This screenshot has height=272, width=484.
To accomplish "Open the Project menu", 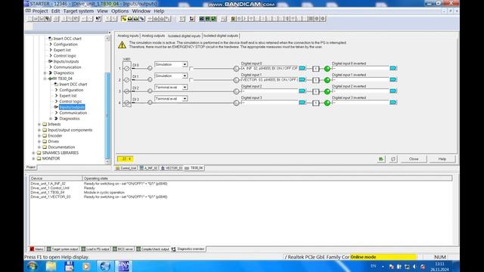I will click(40, 11).
